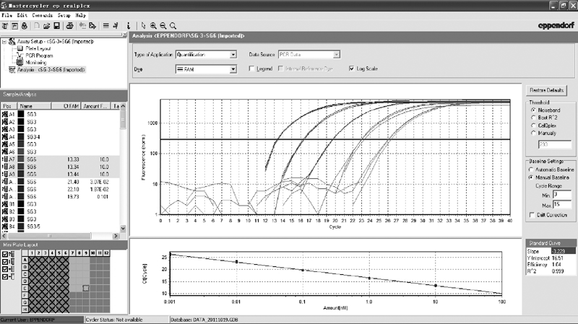Screen dimensions: 578x324
Task: Select the Analysis node in the tree
Action: [51, 69]
